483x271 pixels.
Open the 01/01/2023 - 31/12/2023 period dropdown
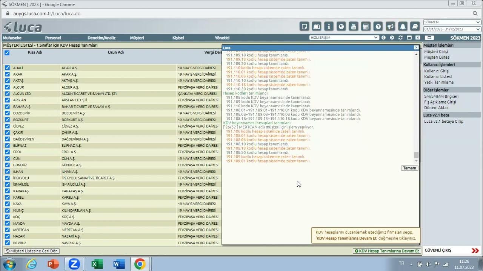pyautogui.click(x=452, y=29)
